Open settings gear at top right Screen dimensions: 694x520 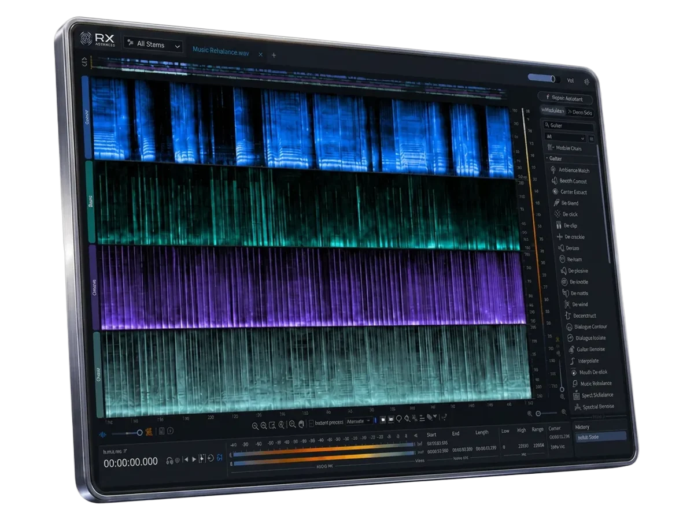coord(587,83)
